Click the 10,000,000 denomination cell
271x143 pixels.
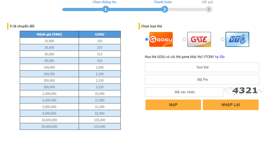tap(49, 120)
